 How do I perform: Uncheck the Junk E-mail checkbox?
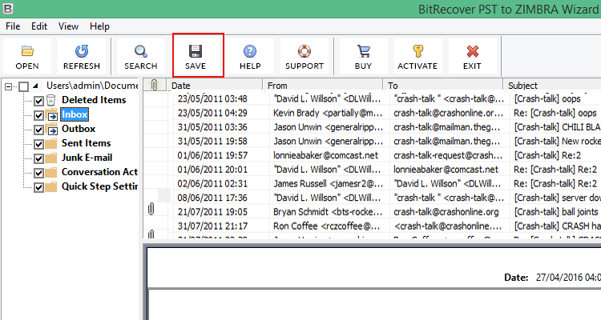click(x=38, y=158)
